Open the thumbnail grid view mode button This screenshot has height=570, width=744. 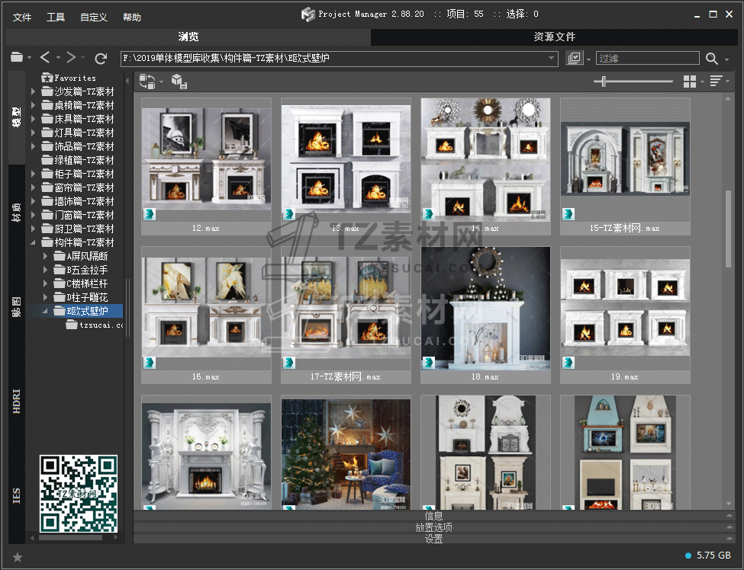click(690, 82)
